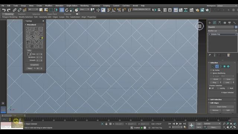Activate the Select Object tool
Image resolution: width=238 pixels, height=134 pixels.
coord(41,10)
